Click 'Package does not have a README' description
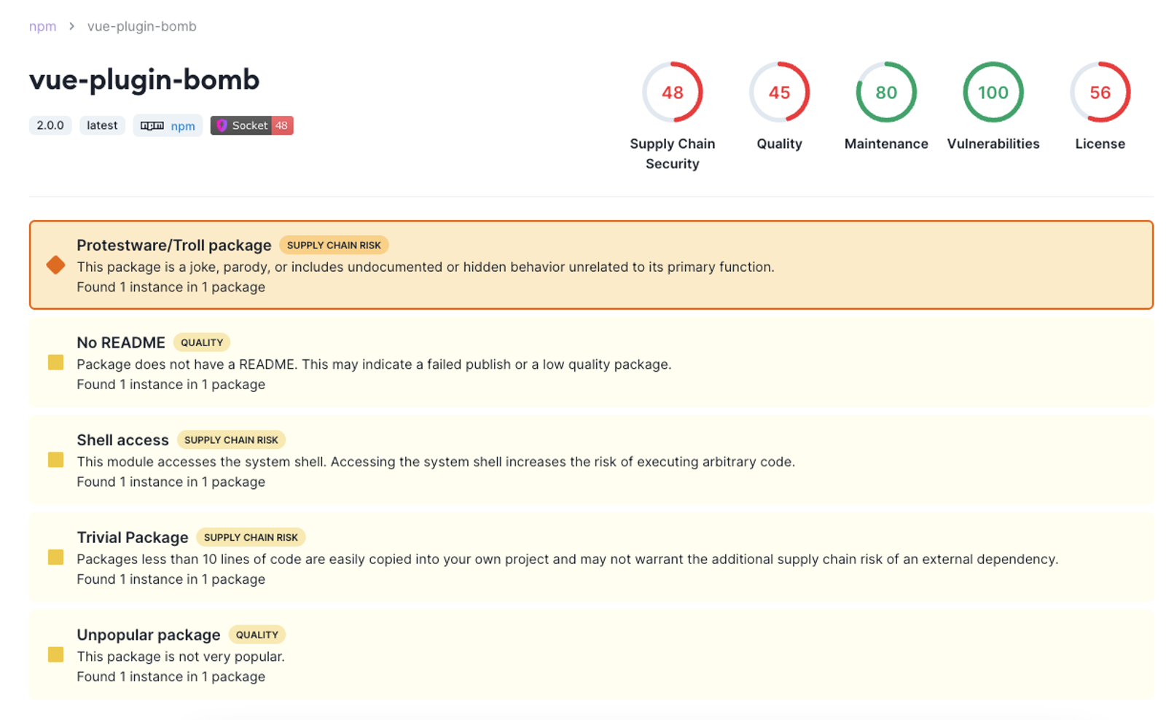This screenshot has height=720, width=1166. (374, 364)
